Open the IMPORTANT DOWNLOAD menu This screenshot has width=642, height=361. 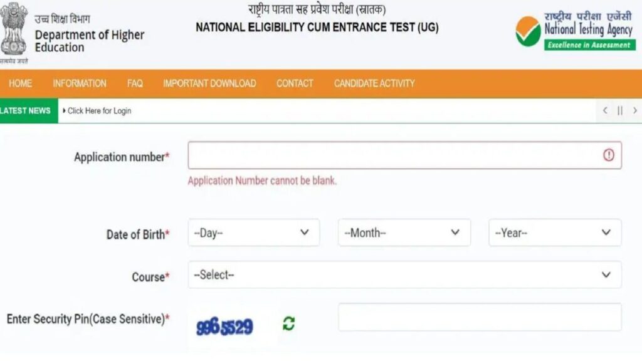pos(209,83)
